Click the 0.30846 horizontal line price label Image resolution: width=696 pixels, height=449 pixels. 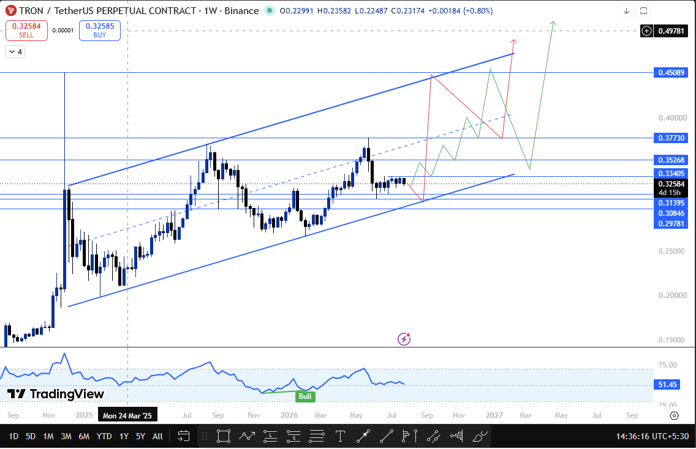point(671,213)
